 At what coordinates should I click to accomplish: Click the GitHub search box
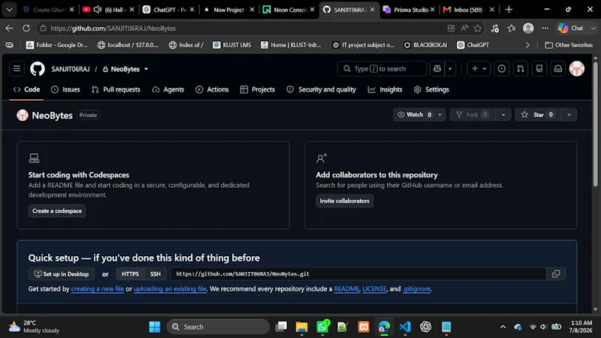[382, 68]
